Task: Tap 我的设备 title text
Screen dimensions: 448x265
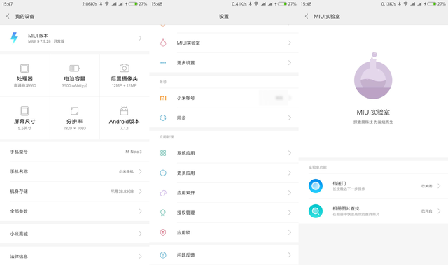Action: tap(24, 17)
